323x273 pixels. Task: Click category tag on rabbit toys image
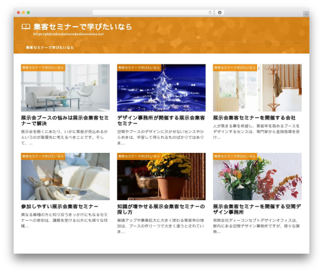click(x=43, y=156)
